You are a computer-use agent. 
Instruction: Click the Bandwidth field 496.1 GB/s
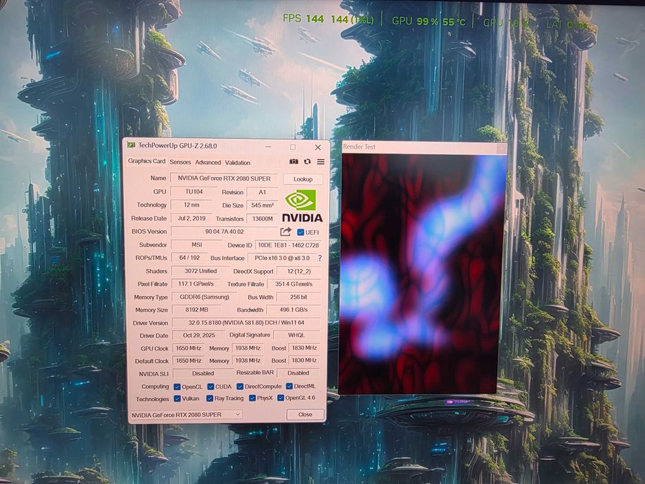click(294, 310)
